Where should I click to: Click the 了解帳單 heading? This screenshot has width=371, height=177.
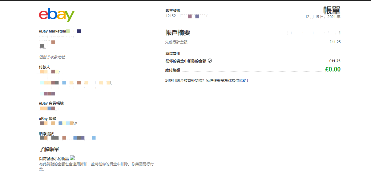[x=49, y=149]
